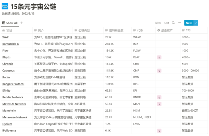209x136 pixels.
Task: Toggle the mining checkmark in Caduceus row
Action: click(x=159, y=71)
